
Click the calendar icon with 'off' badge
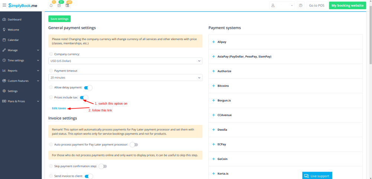click(x=67, y=6)
